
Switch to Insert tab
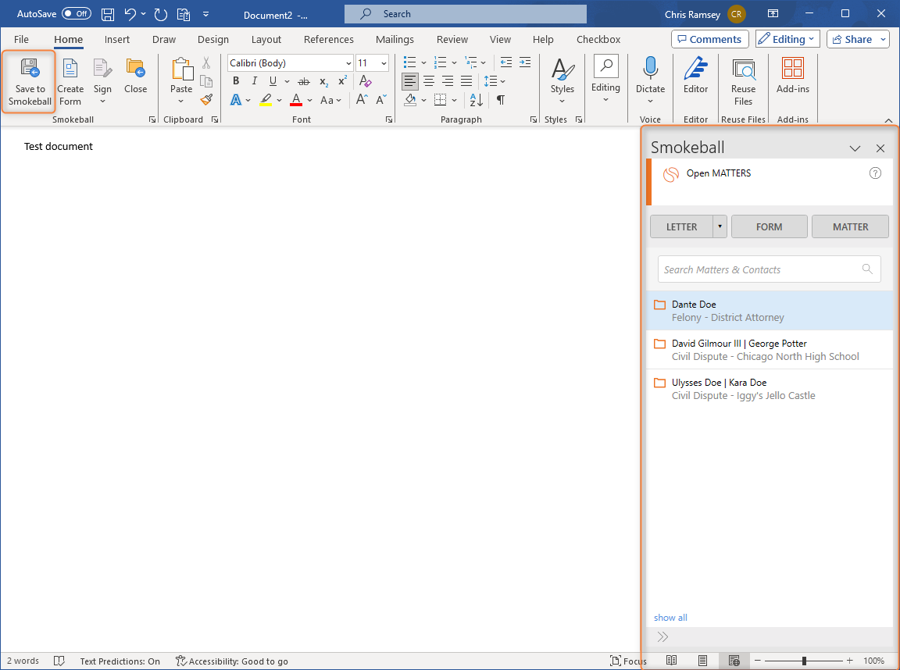tap(117, 39)
